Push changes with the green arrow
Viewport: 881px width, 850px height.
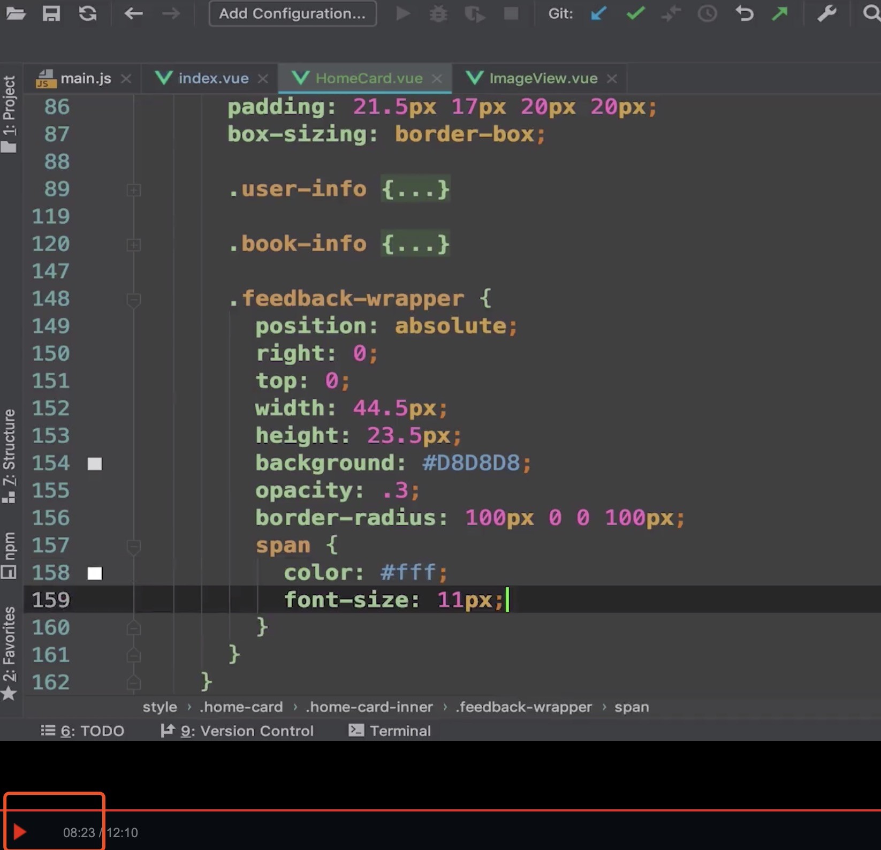[x=780, y=13]
